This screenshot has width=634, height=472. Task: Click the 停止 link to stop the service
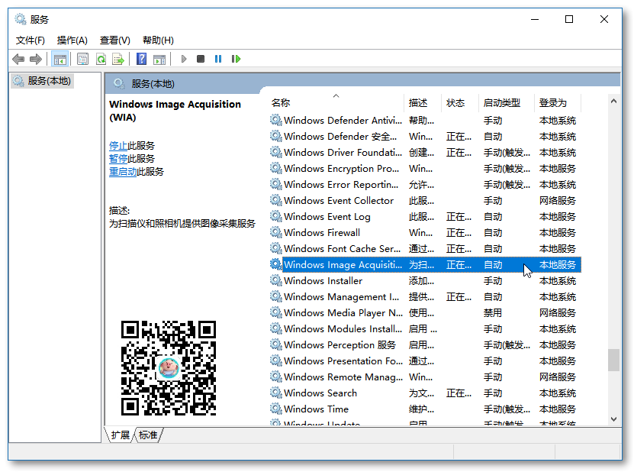pos(117,145)
